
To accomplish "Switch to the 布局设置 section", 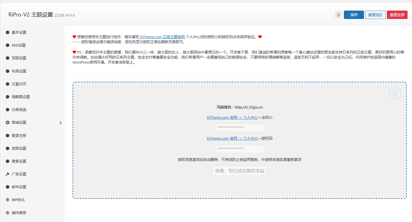I will [x=19, y=71].
